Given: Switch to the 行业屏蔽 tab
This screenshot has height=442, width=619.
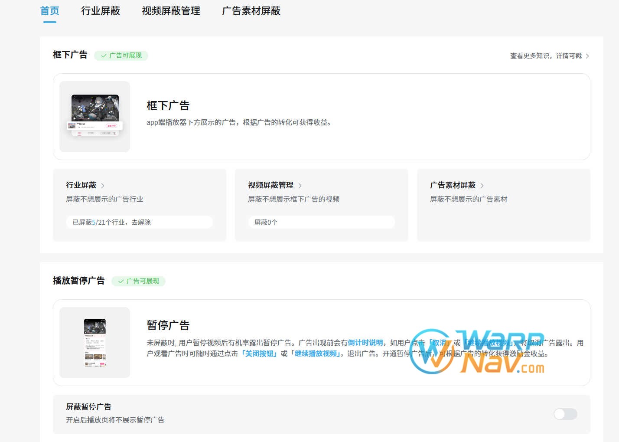Looking at the screenshot, I should pos(101,11).
